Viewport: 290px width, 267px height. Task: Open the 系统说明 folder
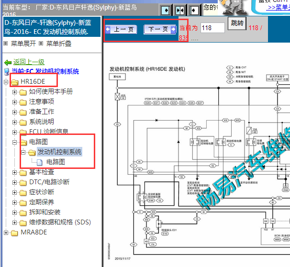tap(42, 122)
